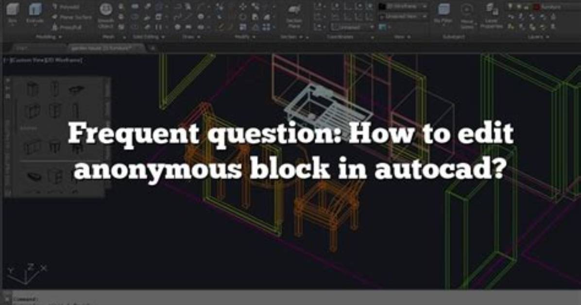Click the Furniture layer color swatch
The width and height of the screenshot is (581, 305).
(x=537, y=7)
